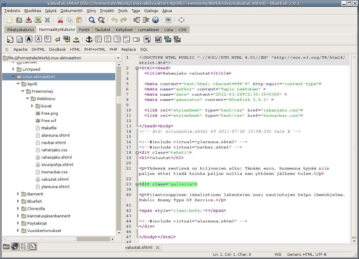Save the document with the red arrow icon
Viewport: 359px width, 259px height.
click(29, 20)
